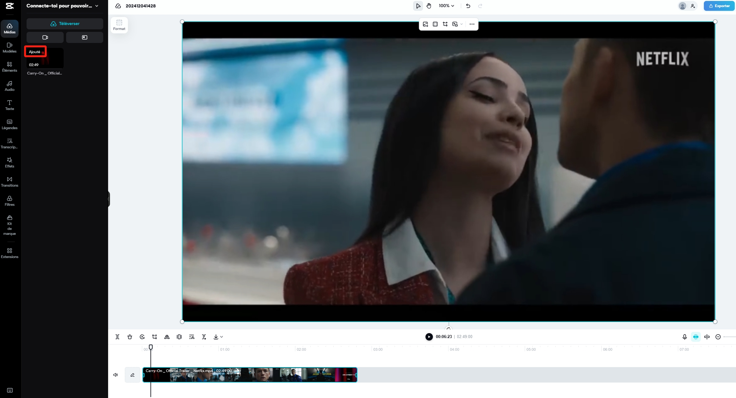Open the Transitions tab

coord(10,181)
